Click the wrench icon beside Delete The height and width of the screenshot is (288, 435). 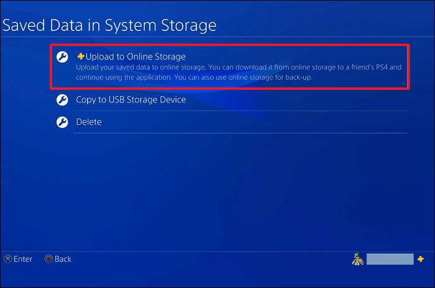62,122
